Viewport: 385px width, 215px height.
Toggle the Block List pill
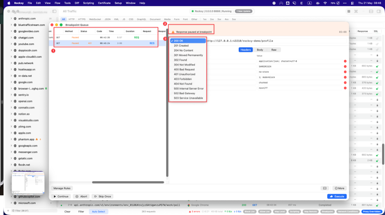[249, 212]
